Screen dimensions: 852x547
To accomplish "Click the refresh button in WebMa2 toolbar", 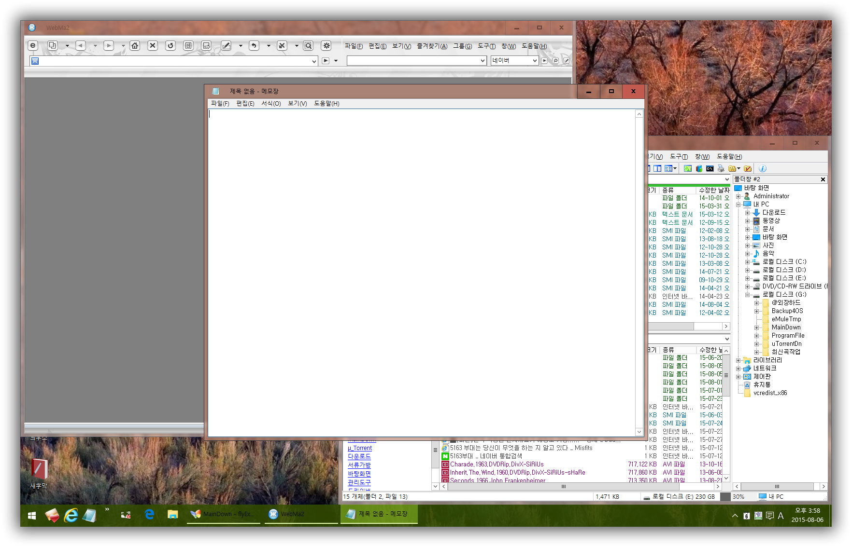I will click(170, 46).
